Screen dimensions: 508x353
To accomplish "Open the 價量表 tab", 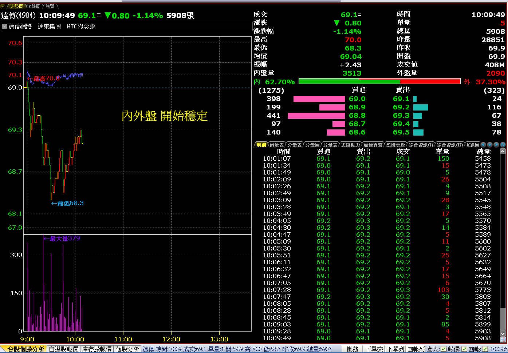I will pyautogui.click(x=277, y=145).
